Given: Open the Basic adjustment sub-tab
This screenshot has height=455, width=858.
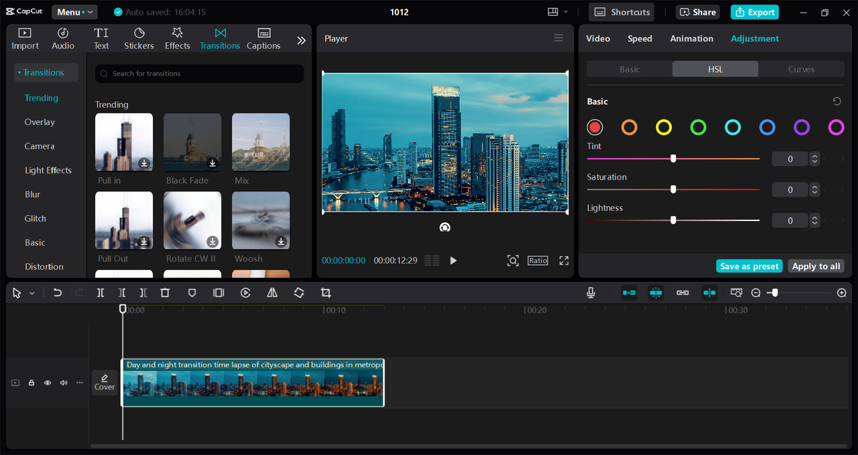Looking at the screenshot, I should pos(629,69).
